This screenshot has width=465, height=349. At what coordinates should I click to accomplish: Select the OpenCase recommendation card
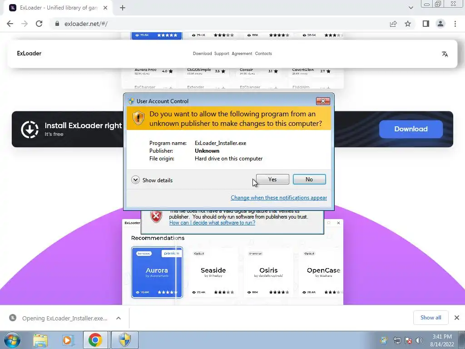tap(322, 272)
